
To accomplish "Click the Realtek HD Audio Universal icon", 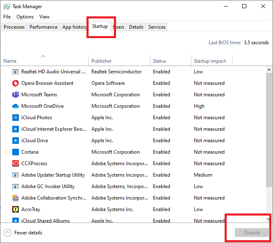I will 16,72.
